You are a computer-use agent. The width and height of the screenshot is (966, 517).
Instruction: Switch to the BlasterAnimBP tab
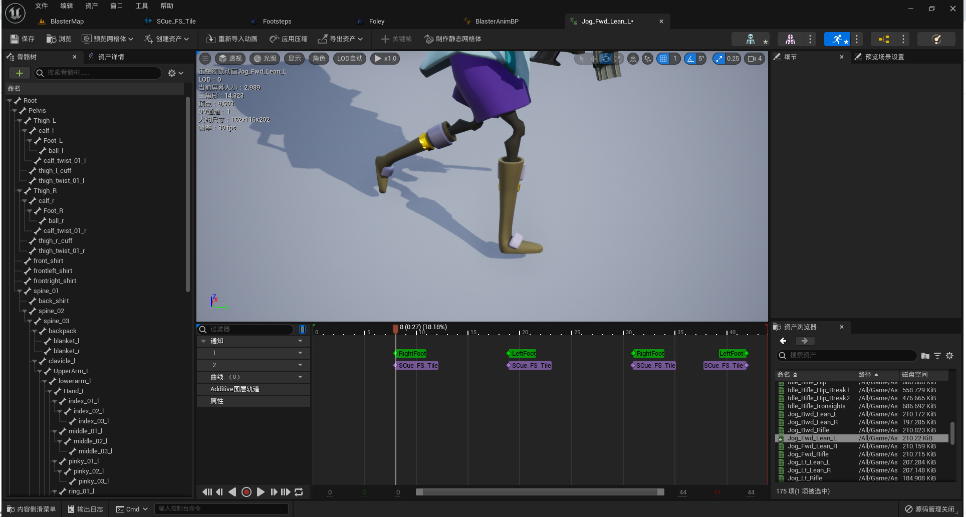coord(496,22)
